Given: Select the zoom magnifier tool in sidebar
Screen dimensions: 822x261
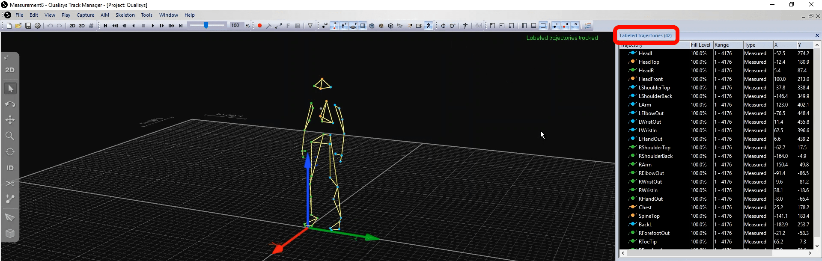Looking at the screenshot, I should [10, 136].
